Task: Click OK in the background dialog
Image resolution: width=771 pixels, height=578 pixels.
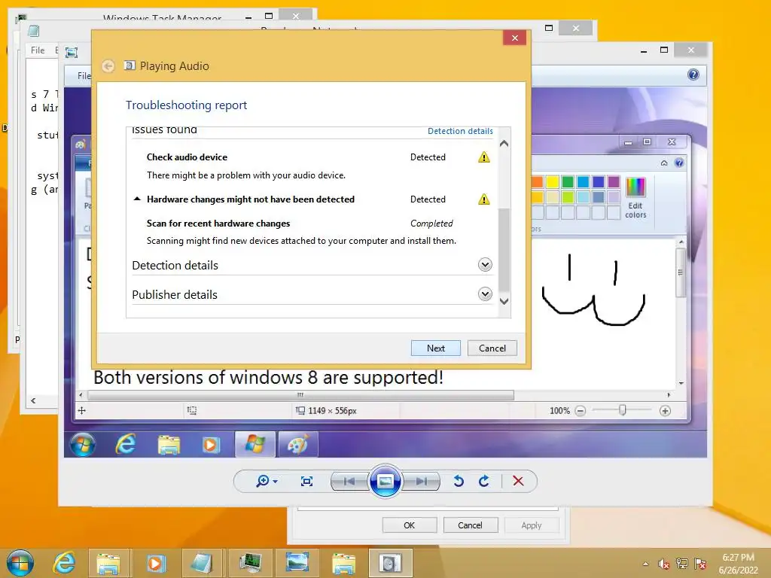Action: 409,525
